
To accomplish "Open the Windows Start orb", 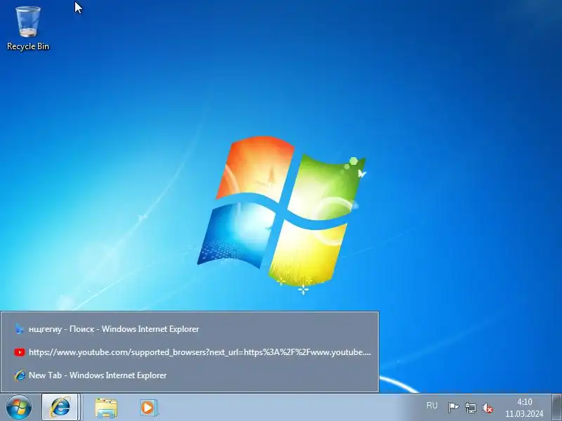I will pos(19,408).
